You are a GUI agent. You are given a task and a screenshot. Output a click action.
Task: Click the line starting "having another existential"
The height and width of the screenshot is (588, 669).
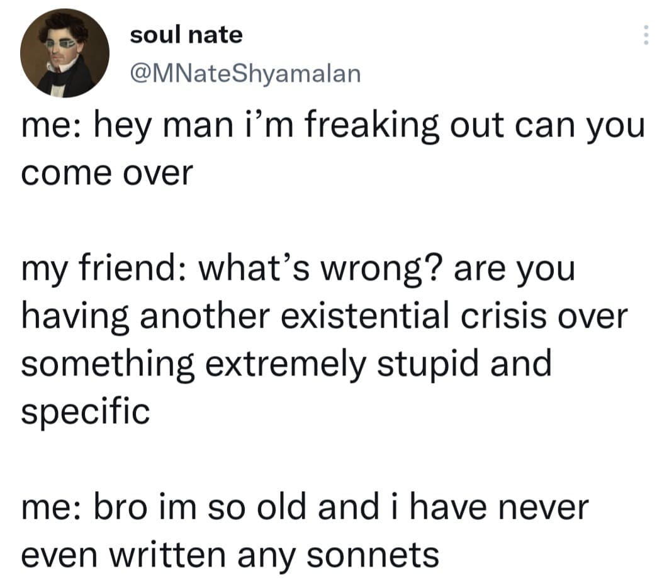tap(324, 316)
